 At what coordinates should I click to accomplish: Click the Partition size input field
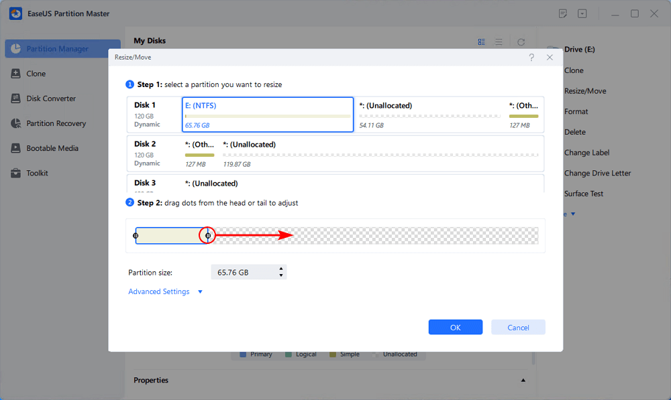coord(243,273)
